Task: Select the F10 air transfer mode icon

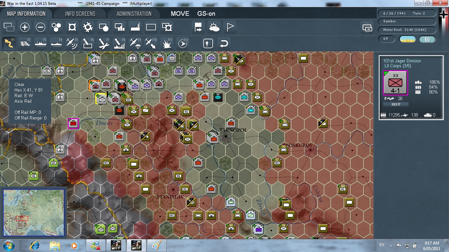Action: pyautogui.click(x=151, y=43)
